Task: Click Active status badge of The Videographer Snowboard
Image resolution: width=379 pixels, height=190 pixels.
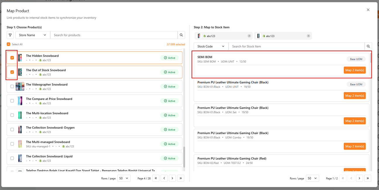Action: coord(170,87)
